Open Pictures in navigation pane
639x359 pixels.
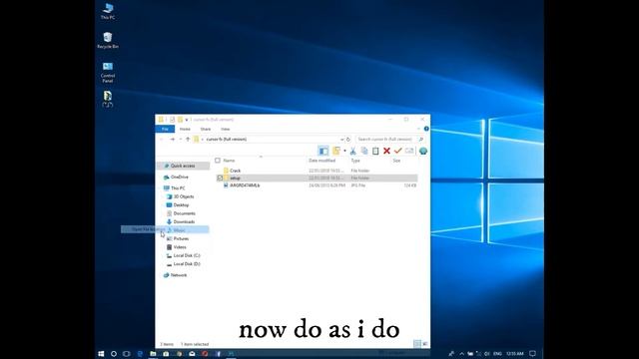click(x=181, y=238)
